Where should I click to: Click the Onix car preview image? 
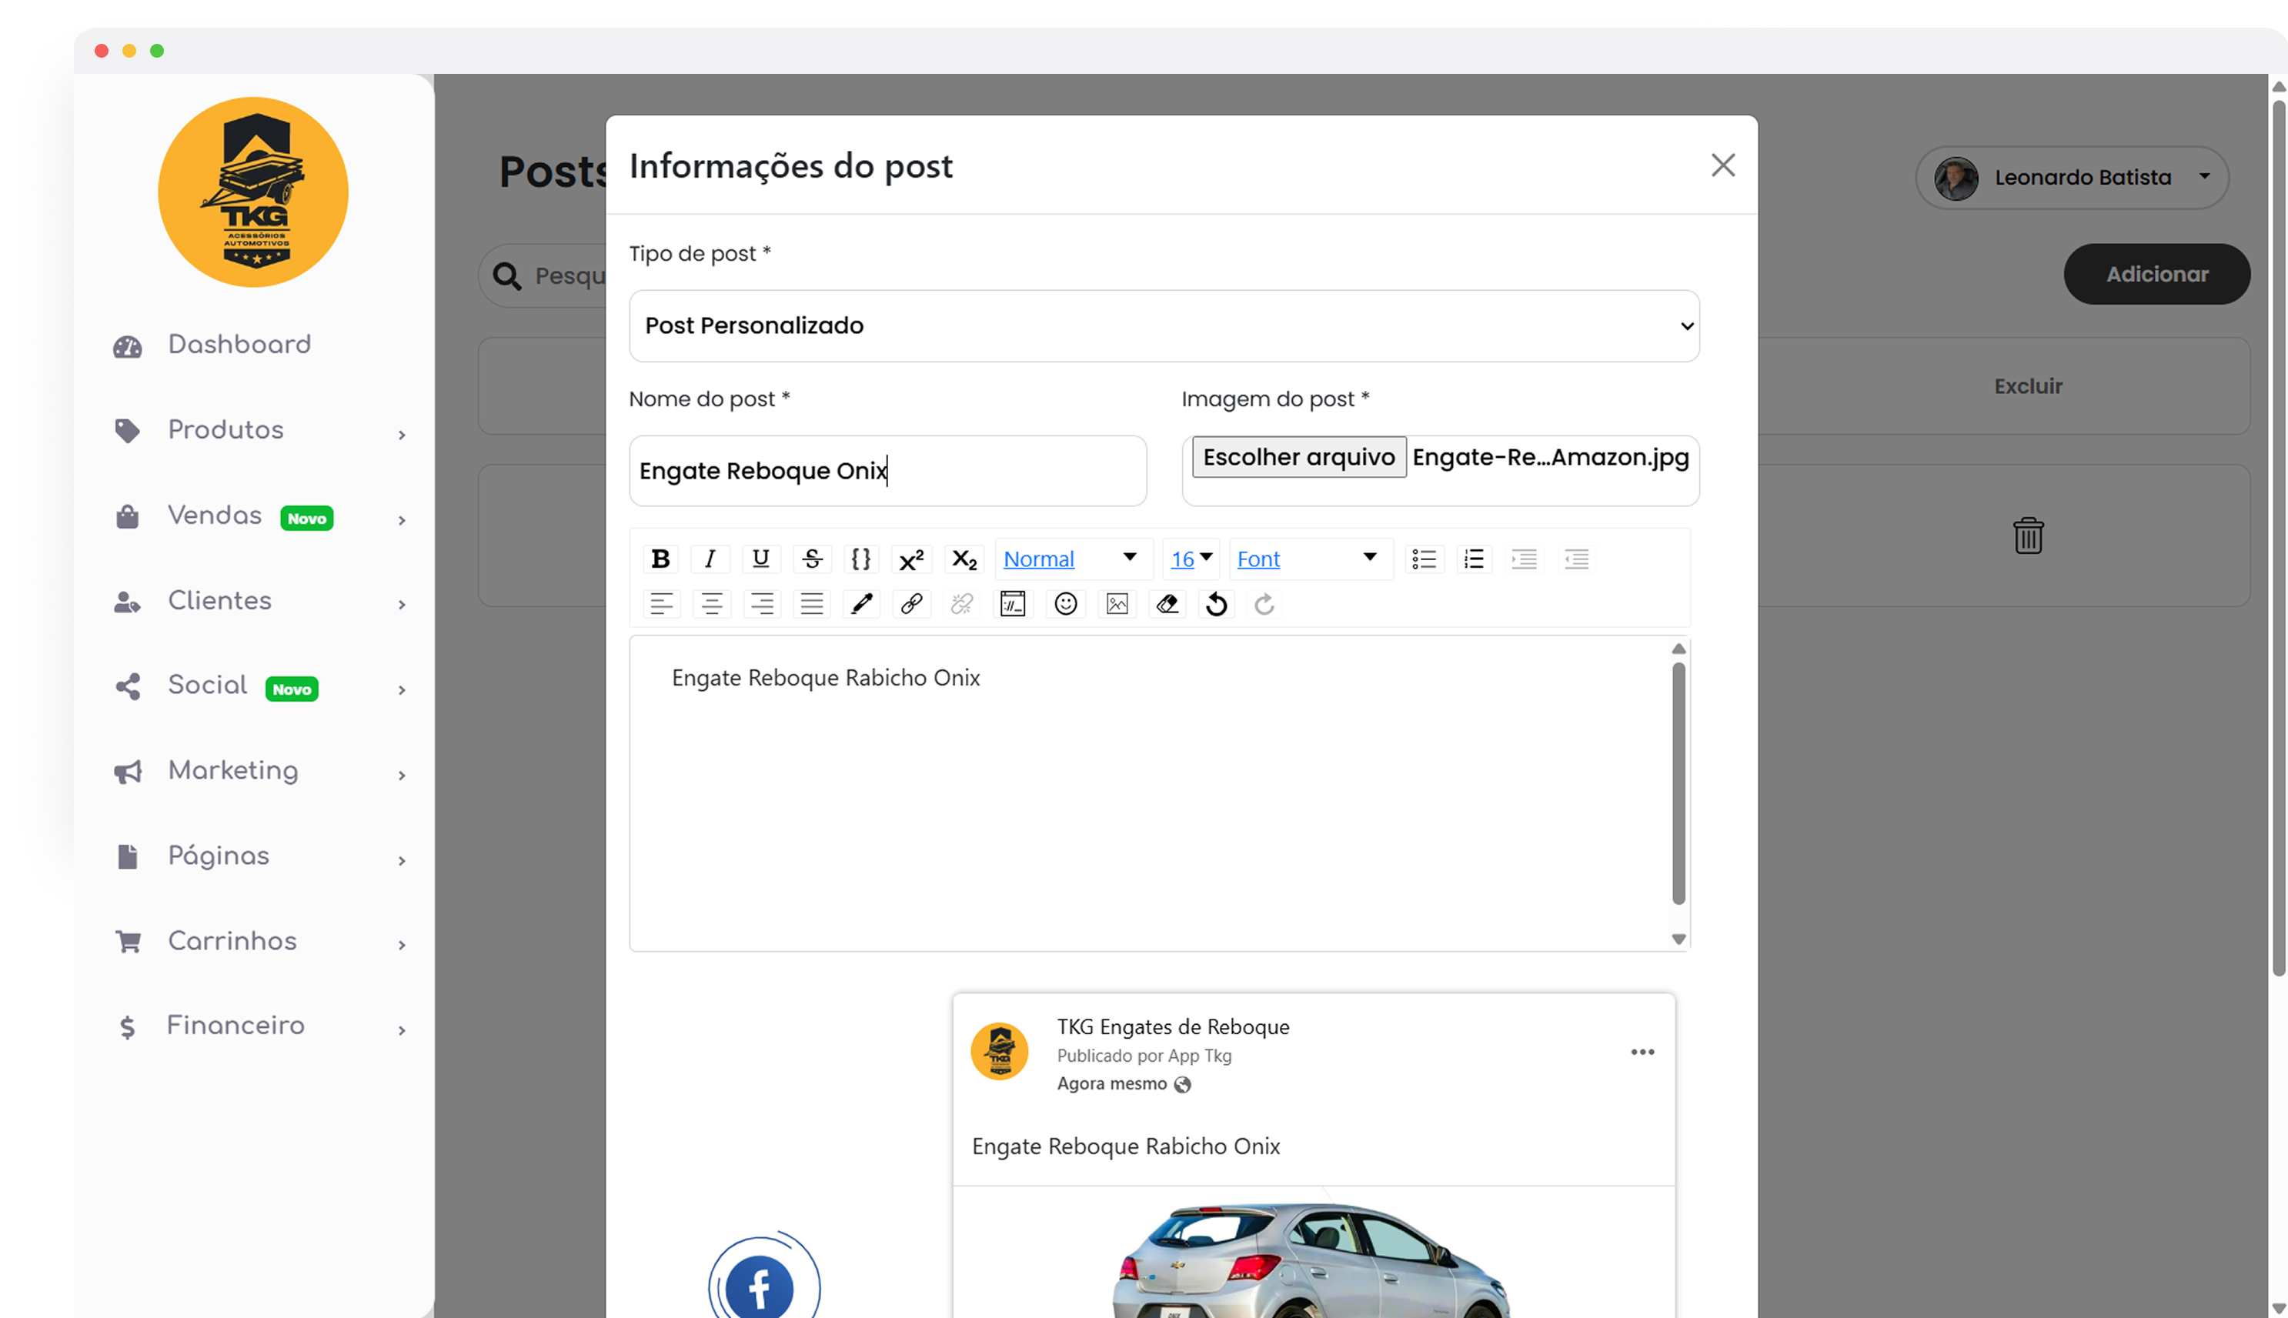1313,1253
